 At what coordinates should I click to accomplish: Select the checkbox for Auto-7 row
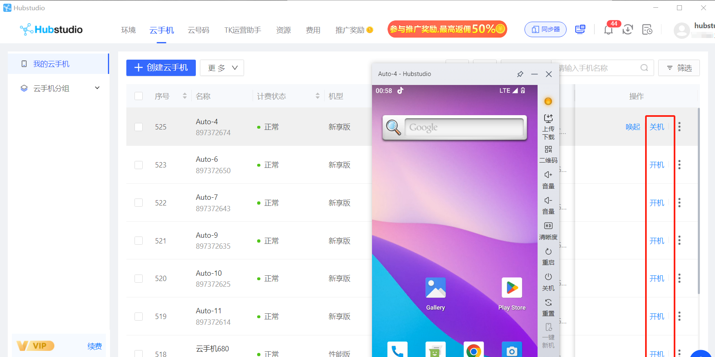click(139, 203)
